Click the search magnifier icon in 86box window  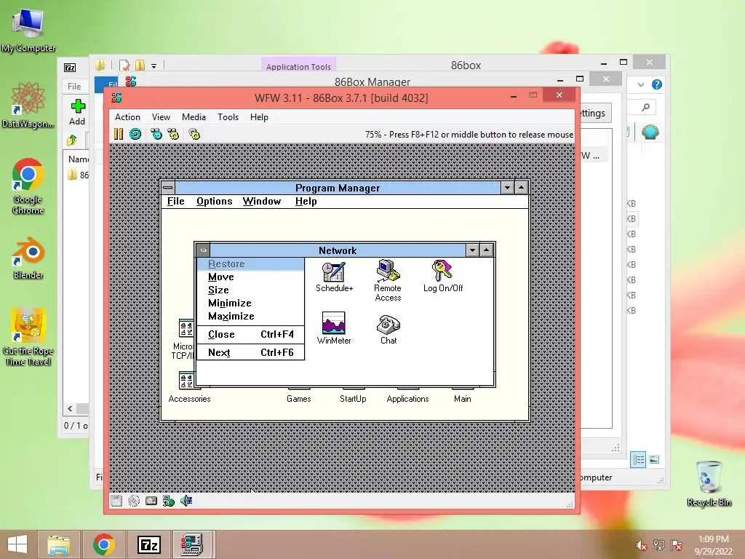pos(645,108)
